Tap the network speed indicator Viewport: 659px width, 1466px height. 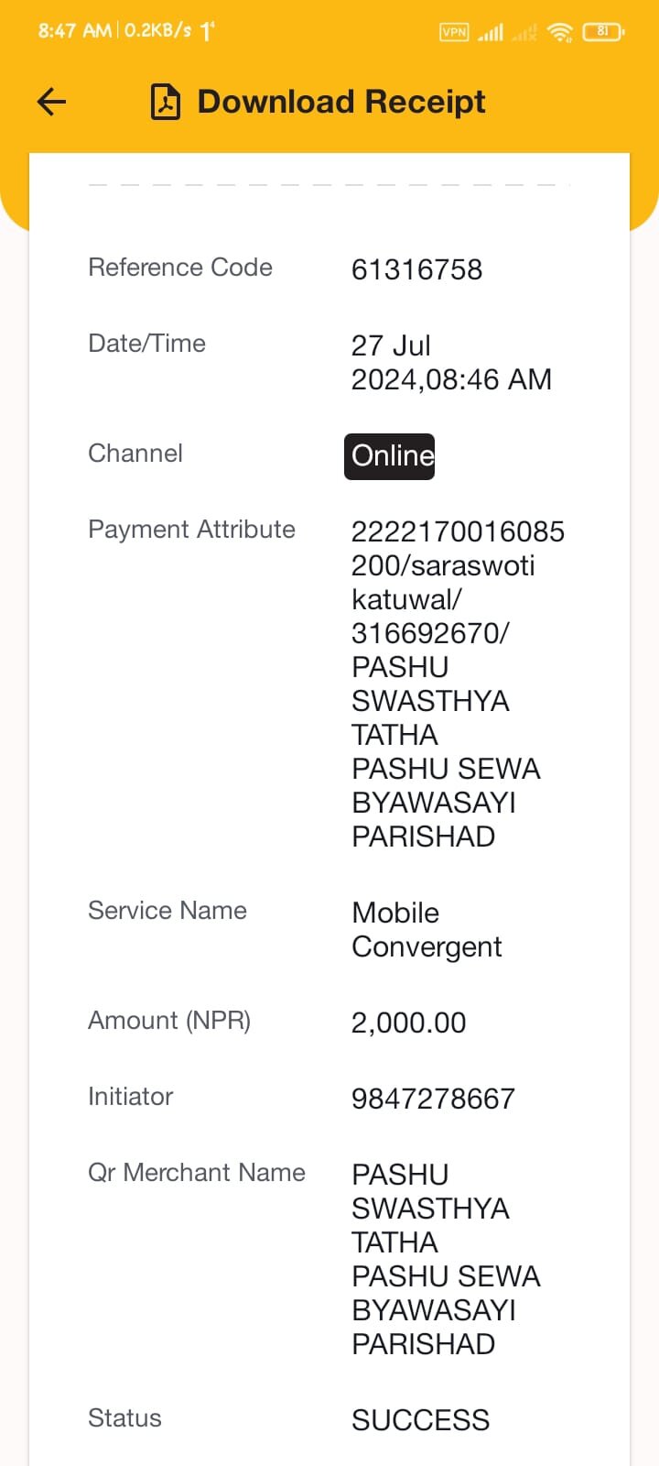[157, 30]
